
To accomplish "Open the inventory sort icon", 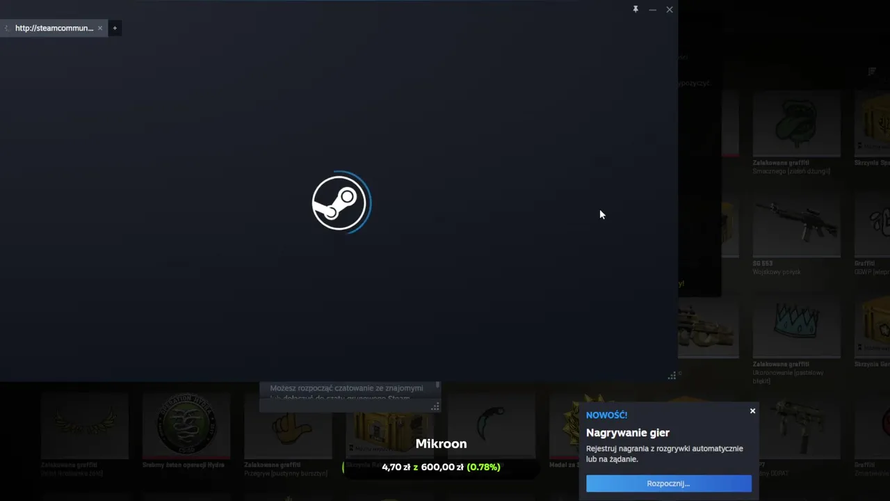I will tap(872, 71).
